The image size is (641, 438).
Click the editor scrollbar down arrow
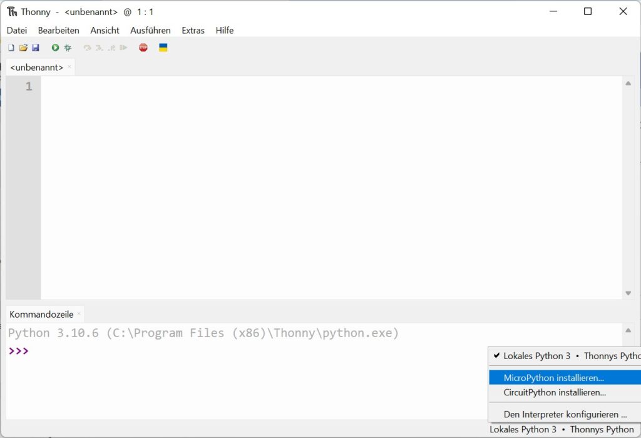coord(628,293)
